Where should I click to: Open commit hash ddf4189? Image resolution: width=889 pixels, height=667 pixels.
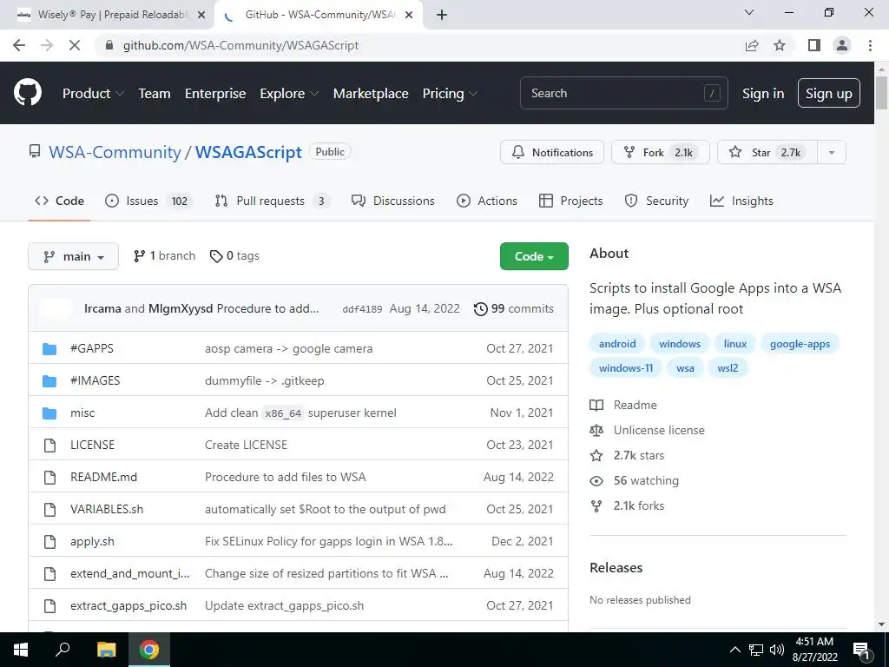tap(362, 309)
